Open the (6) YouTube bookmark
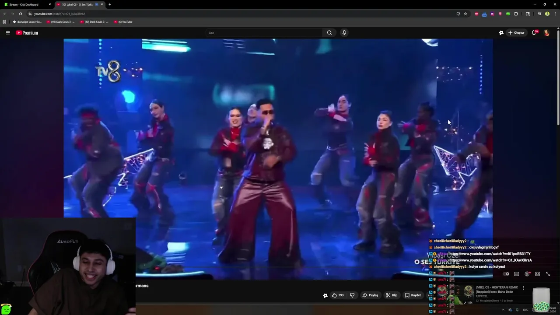Image resolution: width=560 pixels, height=315 pixels. point(123,21)
